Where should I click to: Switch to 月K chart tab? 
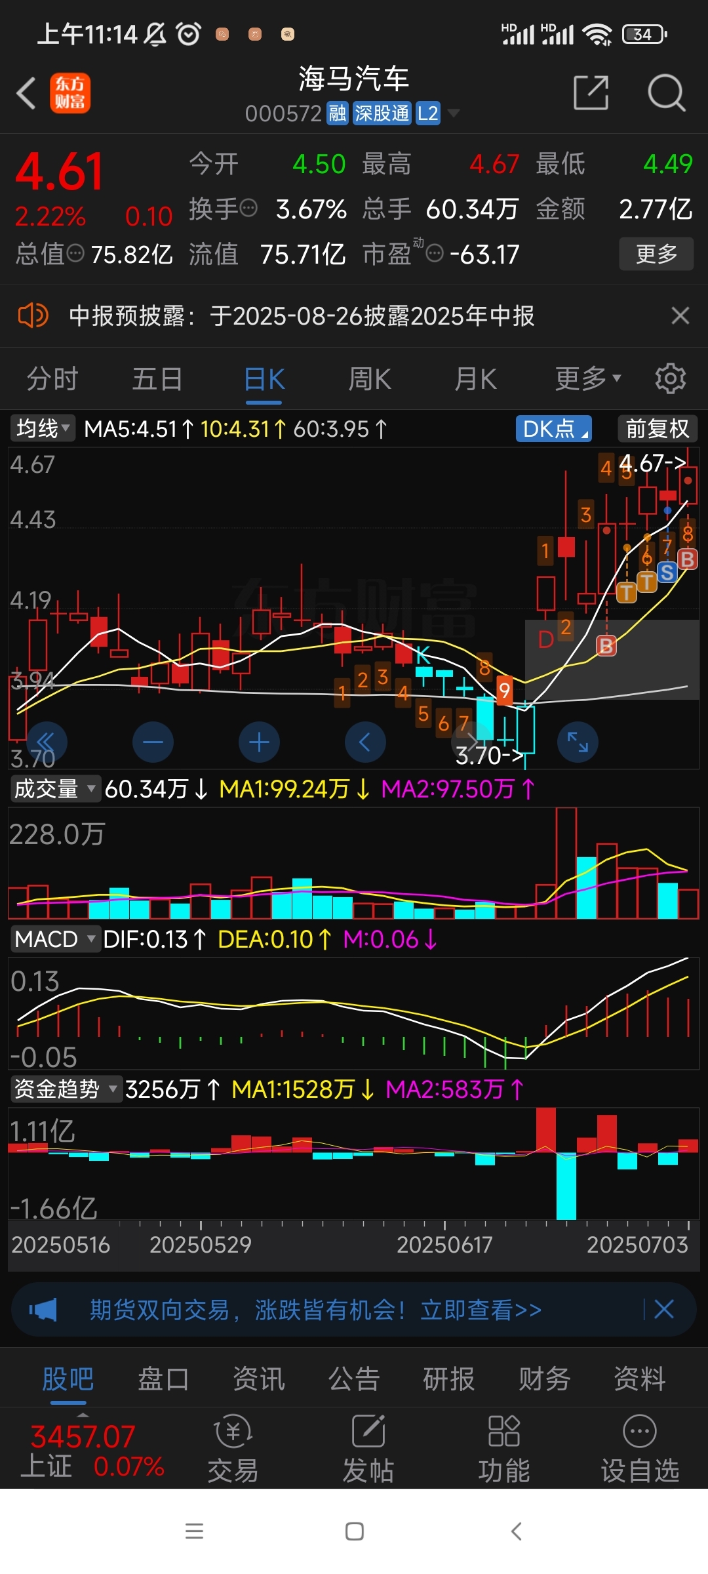tap(475, 379)
